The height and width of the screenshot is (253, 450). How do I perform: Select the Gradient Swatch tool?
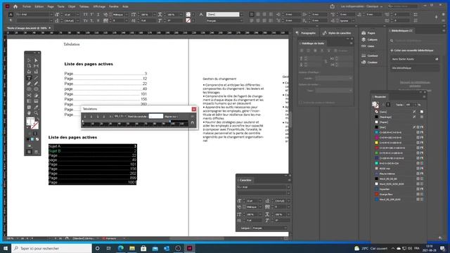tap(29, 101)
